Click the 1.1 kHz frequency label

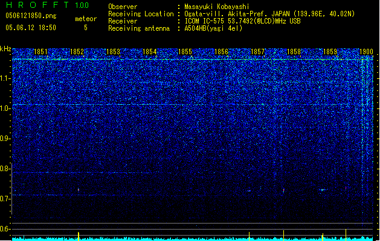pyautogui.click(x=5, y=78)
